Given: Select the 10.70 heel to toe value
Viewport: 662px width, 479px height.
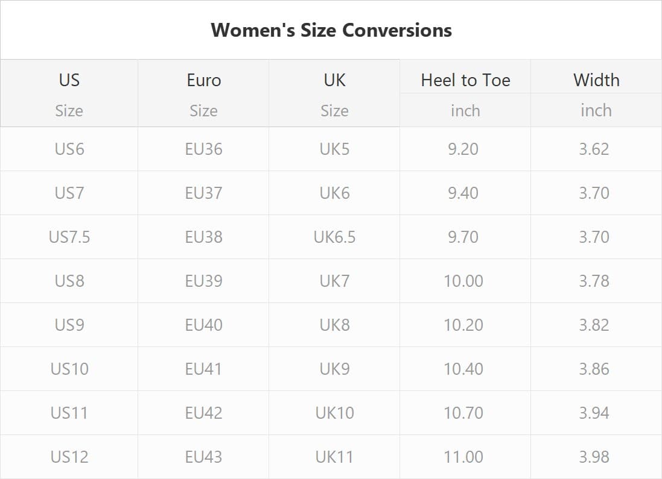Looking at the screenshot, I should [x=463, y=413].
